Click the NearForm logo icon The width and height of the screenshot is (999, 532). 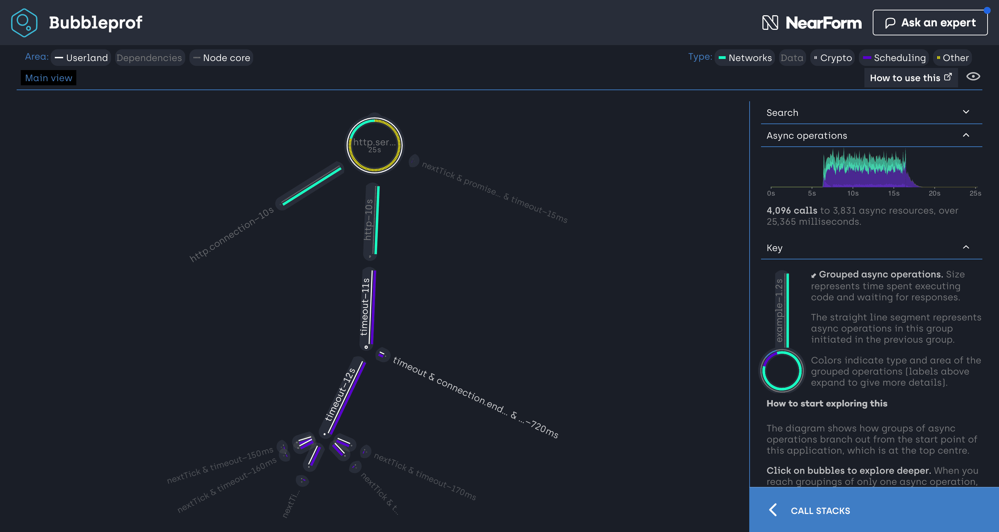(x=770, y=23)
